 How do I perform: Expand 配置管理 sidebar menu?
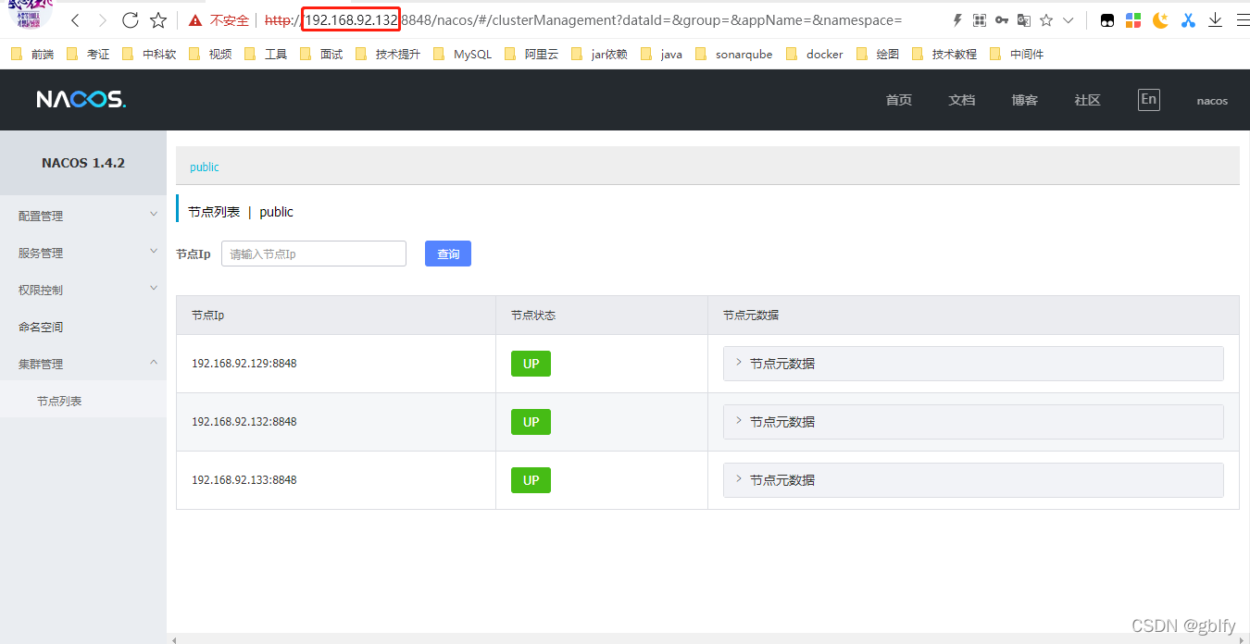(83, 216)
